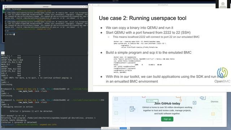Click the slide title 'Use case 2: Running userspace tool'
Viewport: 231px width, 130px height.
coord(143,18)
